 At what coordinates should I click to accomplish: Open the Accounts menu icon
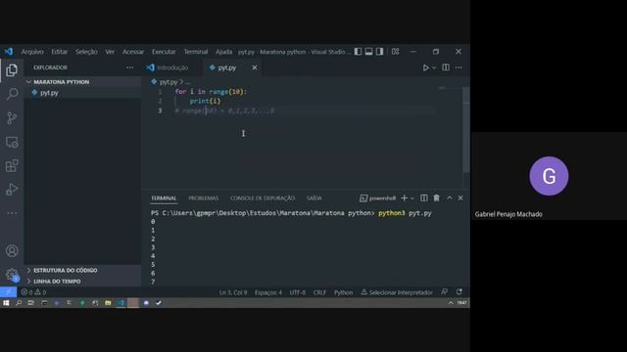(x=12, y=250)
